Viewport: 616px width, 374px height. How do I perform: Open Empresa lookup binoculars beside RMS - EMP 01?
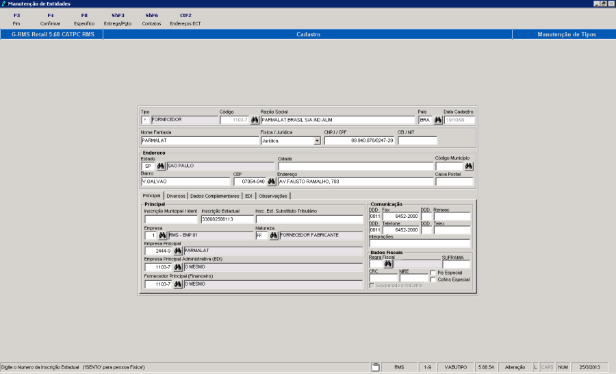[x=162, y=235]
